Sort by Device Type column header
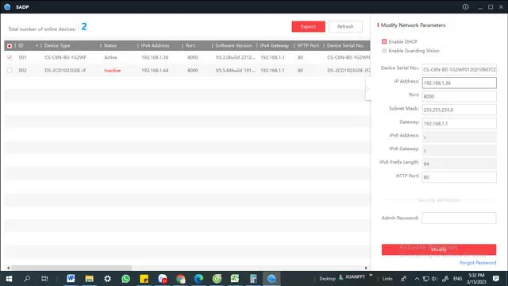 [x=57, y=46]
